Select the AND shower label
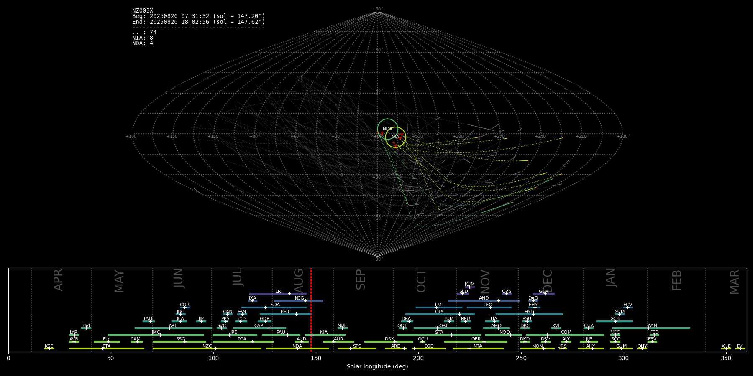The height and width of the screenshot is (376, 753). click(484, 298)
